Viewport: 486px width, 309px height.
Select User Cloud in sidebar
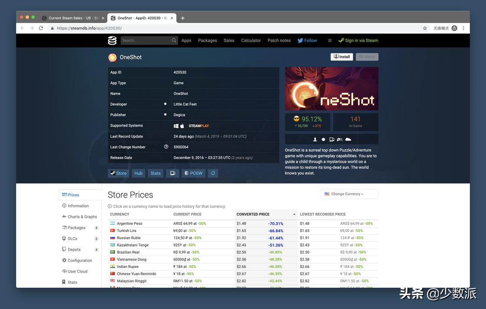point(80,272)
